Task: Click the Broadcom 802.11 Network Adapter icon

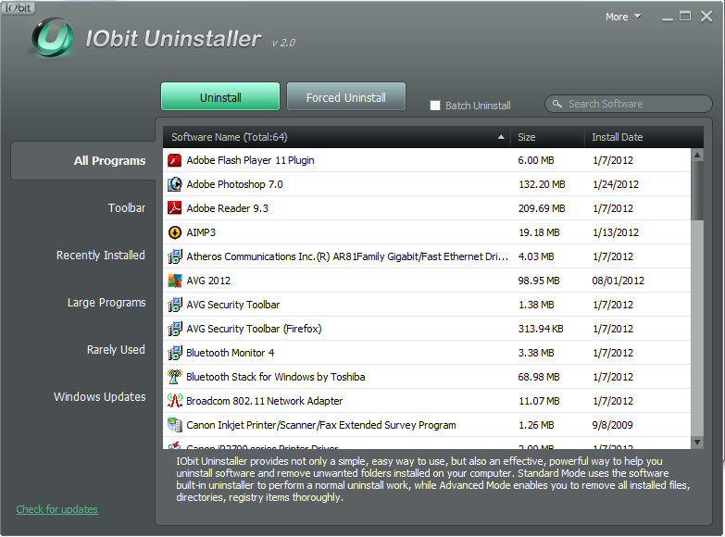Action: (x=174, y=401)
